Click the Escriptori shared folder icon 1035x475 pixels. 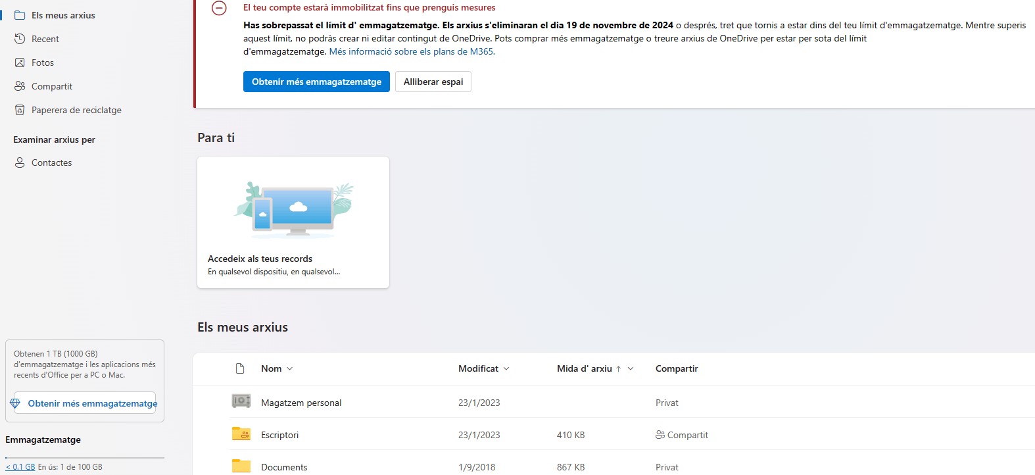tap(241, 434)
